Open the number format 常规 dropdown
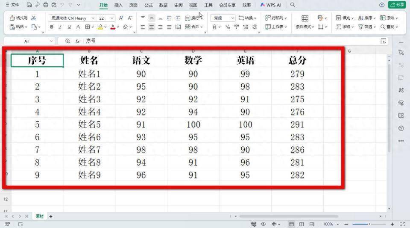 pyautogui.click(x=232, y=18)
